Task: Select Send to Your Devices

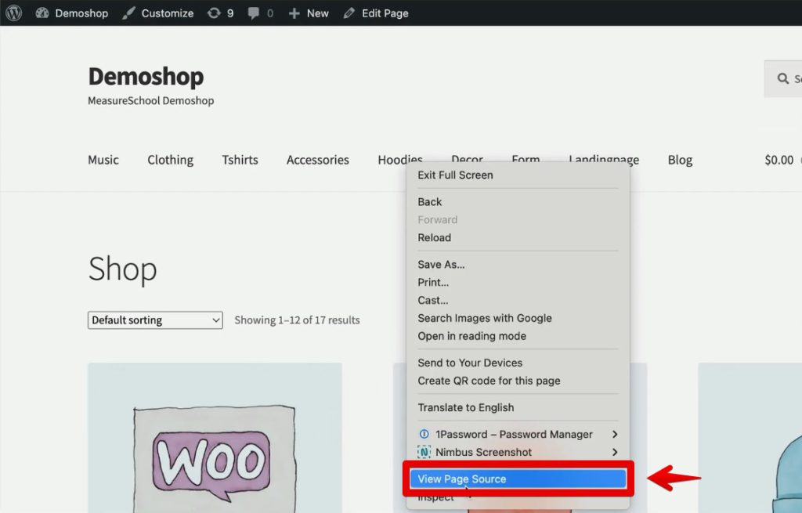Action: (x=518, y=363)
